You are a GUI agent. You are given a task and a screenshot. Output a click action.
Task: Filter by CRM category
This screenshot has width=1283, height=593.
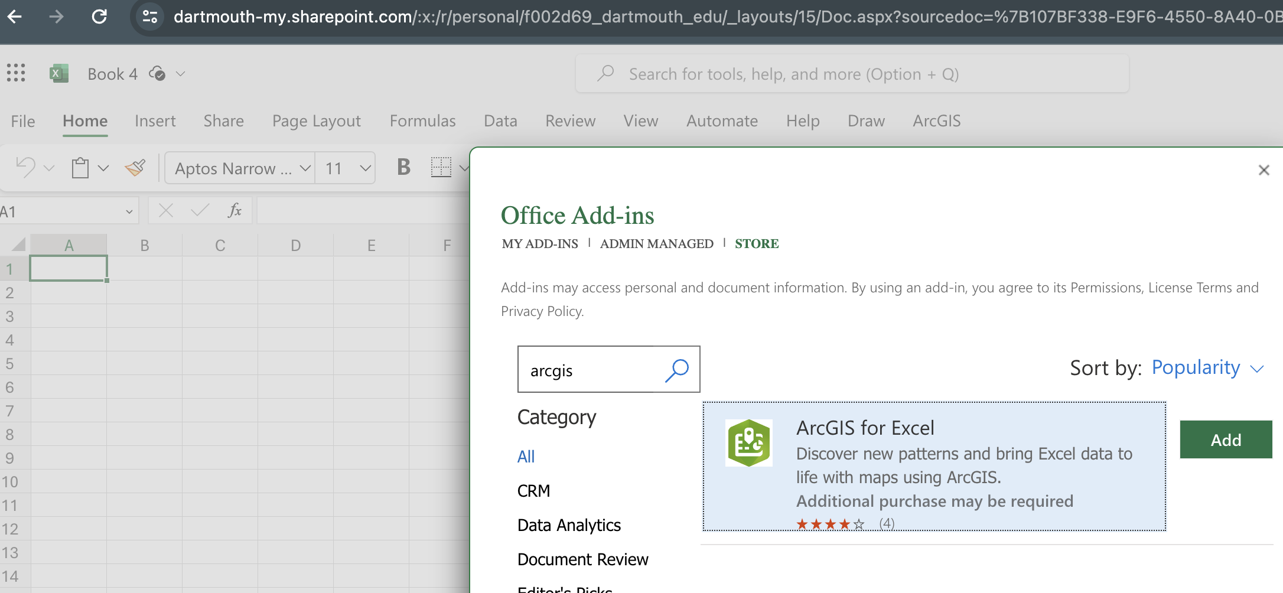pyautogui.click(x=534, y=491)
